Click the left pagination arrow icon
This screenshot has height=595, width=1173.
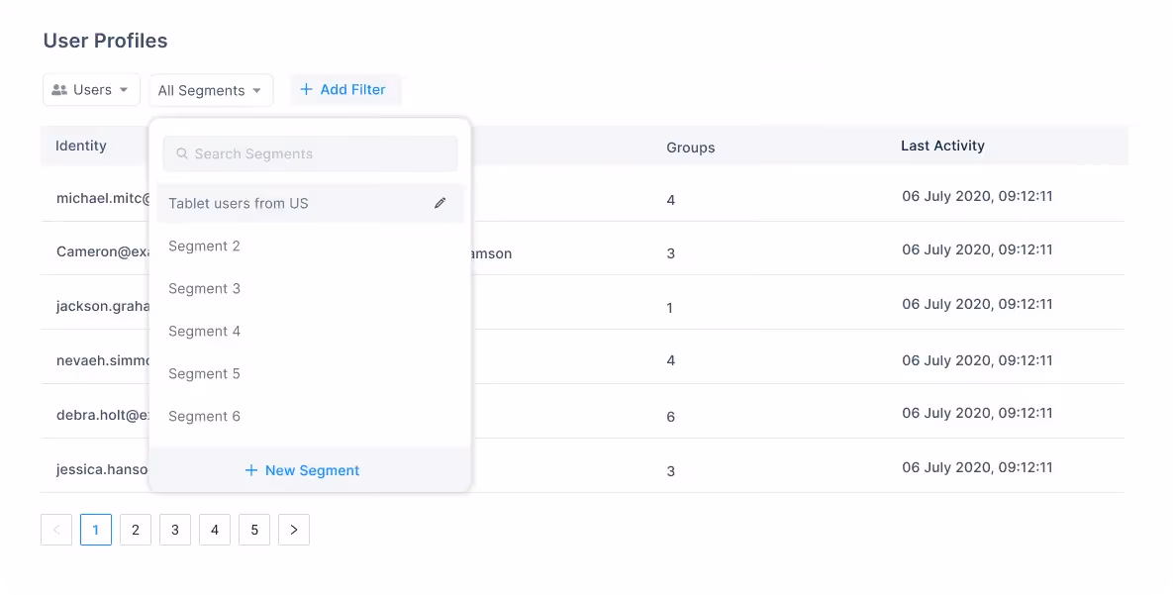click(x=56, y=530)
